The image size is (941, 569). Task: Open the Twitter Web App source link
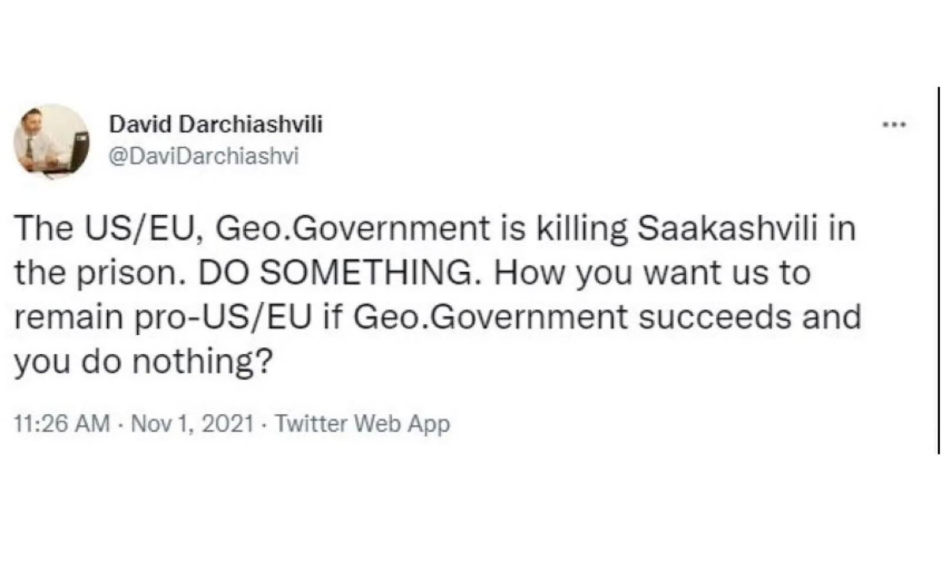(x=362, y=423)
